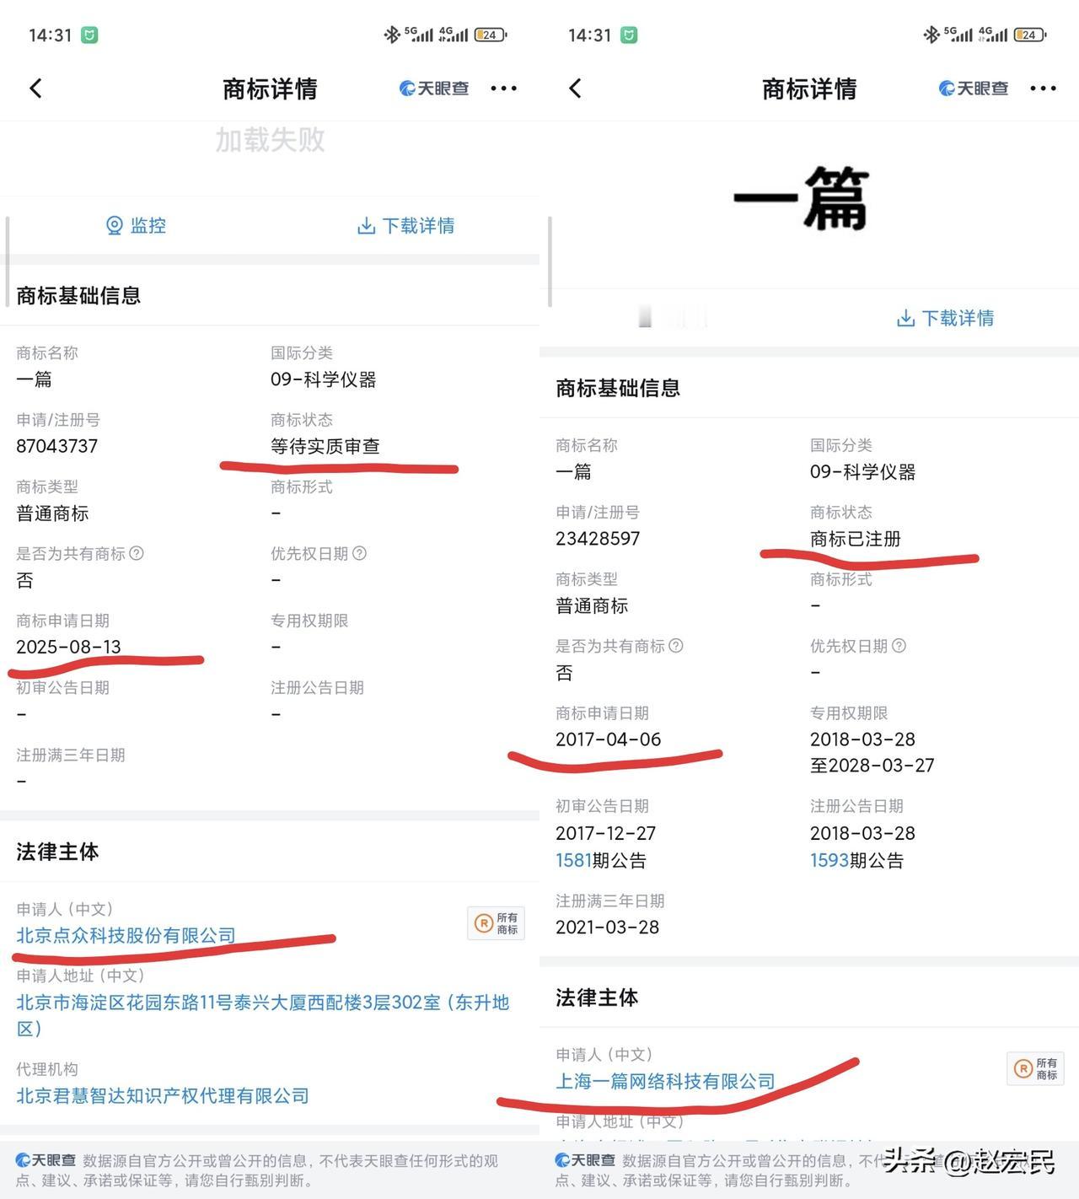Tap the 所有商标 badge beside 上海一篇网络科技
The image size is (1079, 1199).
click(1035, 1069)
